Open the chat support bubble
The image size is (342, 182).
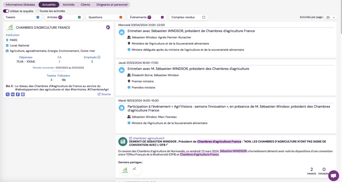point(333,175)
